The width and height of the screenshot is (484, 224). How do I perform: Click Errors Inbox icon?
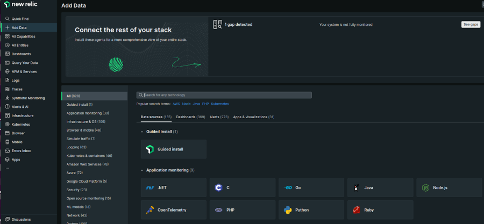[x=8, y=150]
